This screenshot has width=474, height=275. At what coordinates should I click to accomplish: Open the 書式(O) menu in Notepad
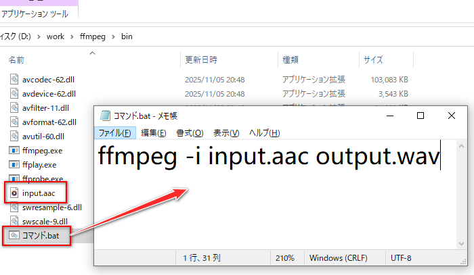click(190, 133)
